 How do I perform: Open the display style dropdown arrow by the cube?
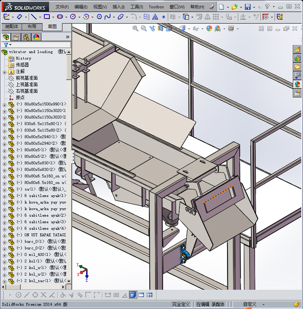tap(189, 28)
